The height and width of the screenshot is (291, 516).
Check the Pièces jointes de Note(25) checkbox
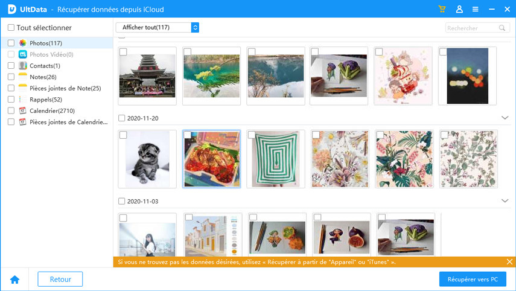click(x=11, y=88)
